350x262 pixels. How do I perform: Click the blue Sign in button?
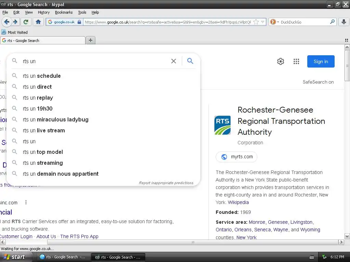coord(321,61)
